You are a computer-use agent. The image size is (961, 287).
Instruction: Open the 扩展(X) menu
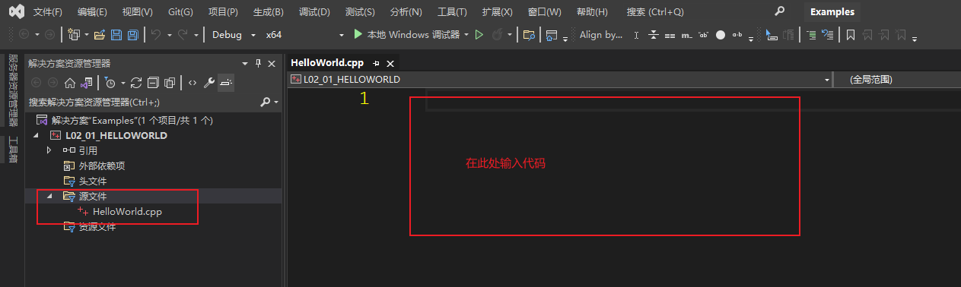[x=497, y=12]
